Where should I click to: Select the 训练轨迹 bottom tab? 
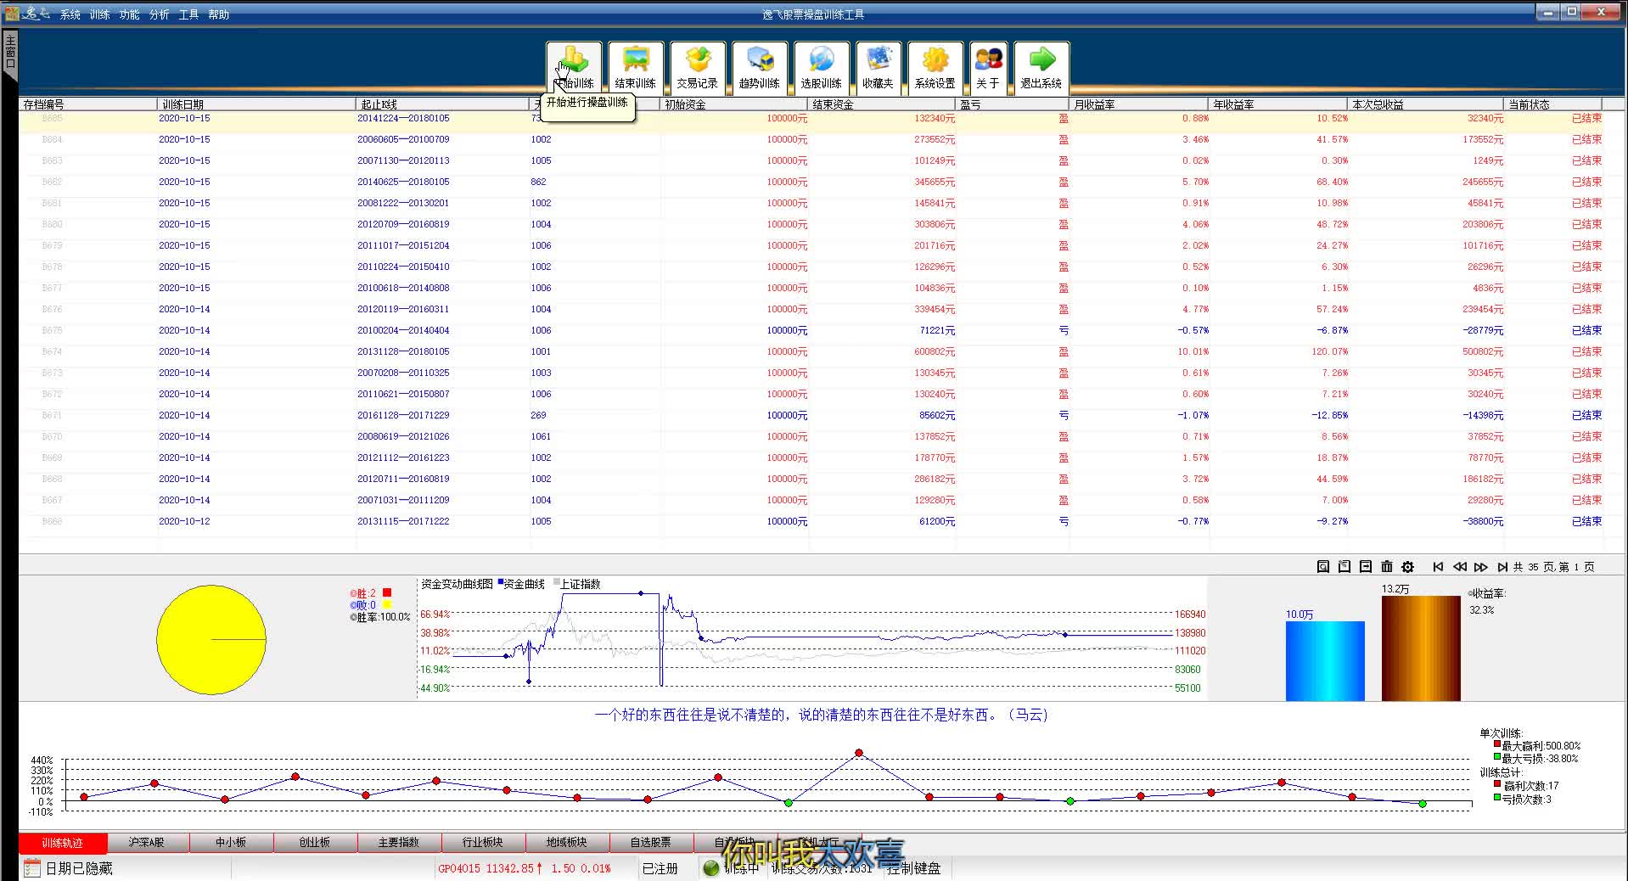[x=63, y=842]
